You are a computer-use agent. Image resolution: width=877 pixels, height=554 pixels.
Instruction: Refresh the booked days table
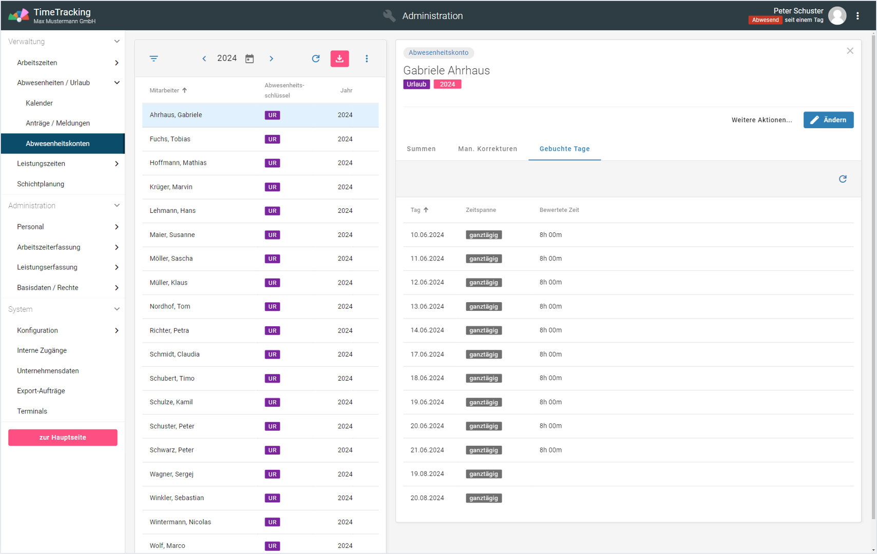[x=843, y=179]
